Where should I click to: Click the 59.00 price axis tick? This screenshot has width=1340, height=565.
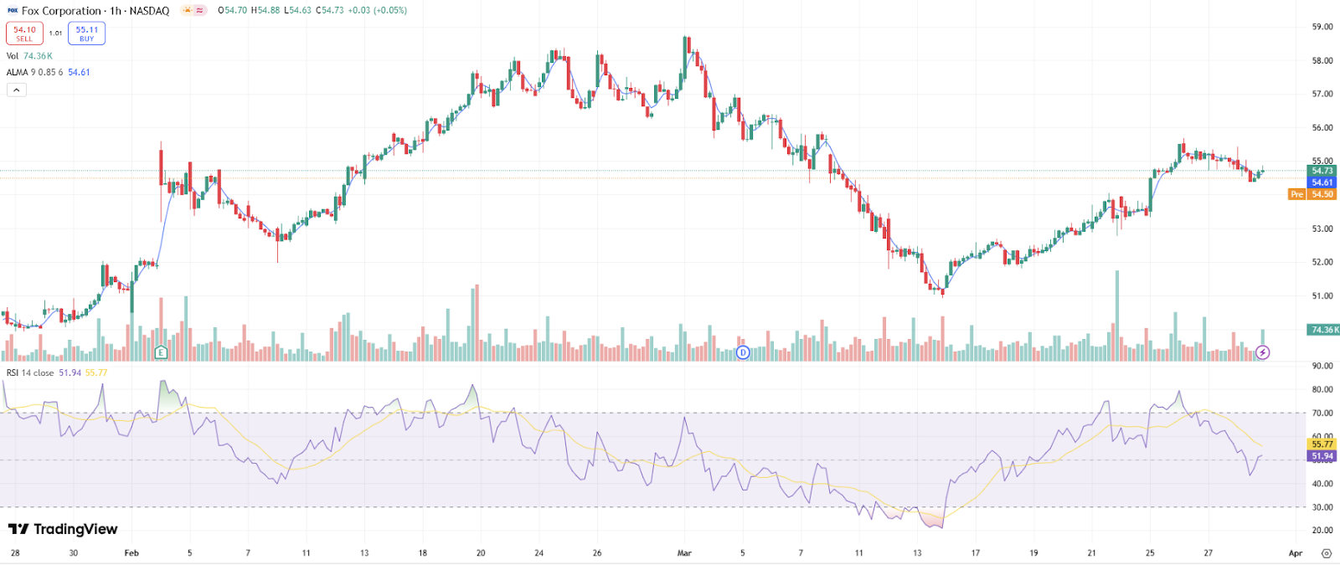[x=1322, y=27]
